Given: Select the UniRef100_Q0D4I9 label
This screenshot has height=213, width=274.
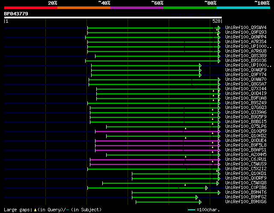Looking at the screenshot, I should click(246, 94).
